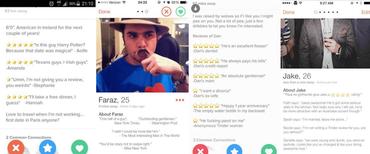The height and width of the screenshot is (154, 370).
Task: Tap the green heart like button beside Faraz's Done
Action: pyautogui.click(x=181, y=12)
